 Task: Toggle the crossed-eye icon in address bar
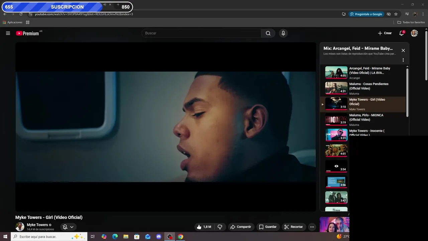[389, 14]
